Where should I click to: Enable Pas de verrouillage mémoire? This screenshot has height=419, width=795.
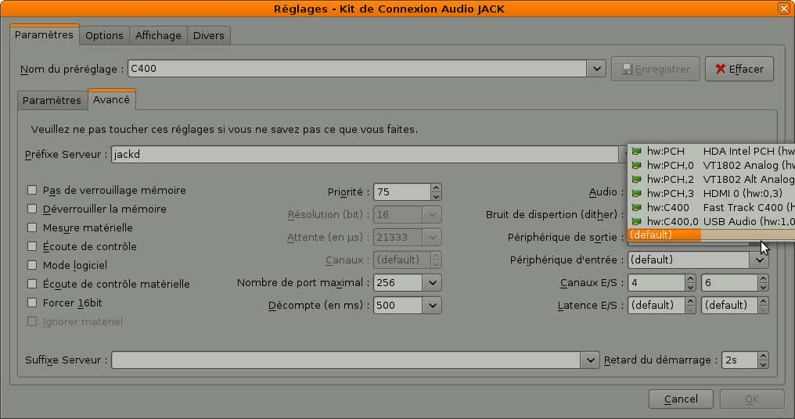(32, 190)
